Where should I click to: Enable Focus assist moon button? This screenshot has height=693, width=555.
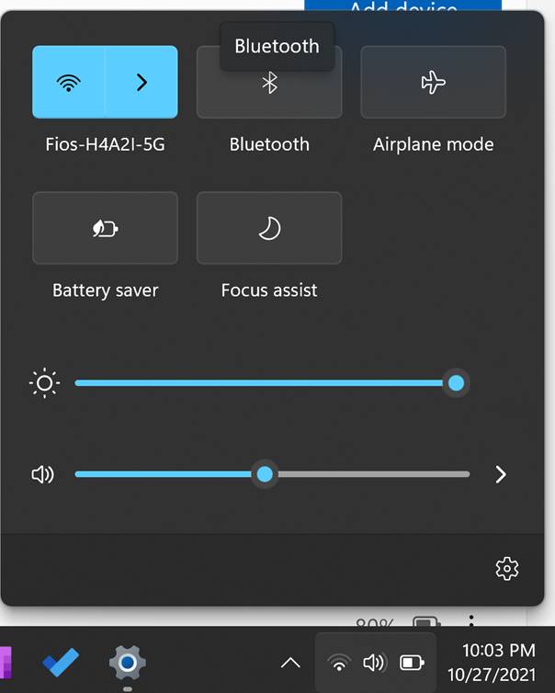pos(269,228)
